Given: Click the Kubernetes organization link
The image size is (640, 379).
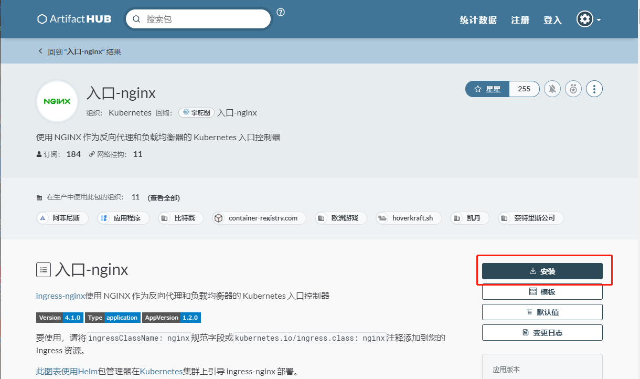Looking at the screenshot, I should tap(130, 113).
